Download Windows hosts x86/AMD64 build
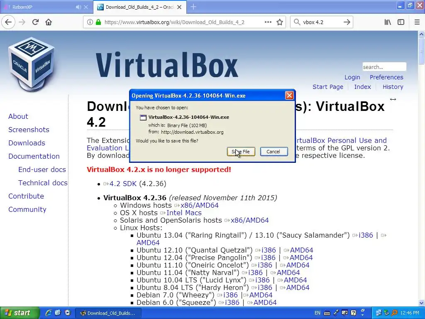The height and width of the screenshot is (319, 425). point(200,205)
